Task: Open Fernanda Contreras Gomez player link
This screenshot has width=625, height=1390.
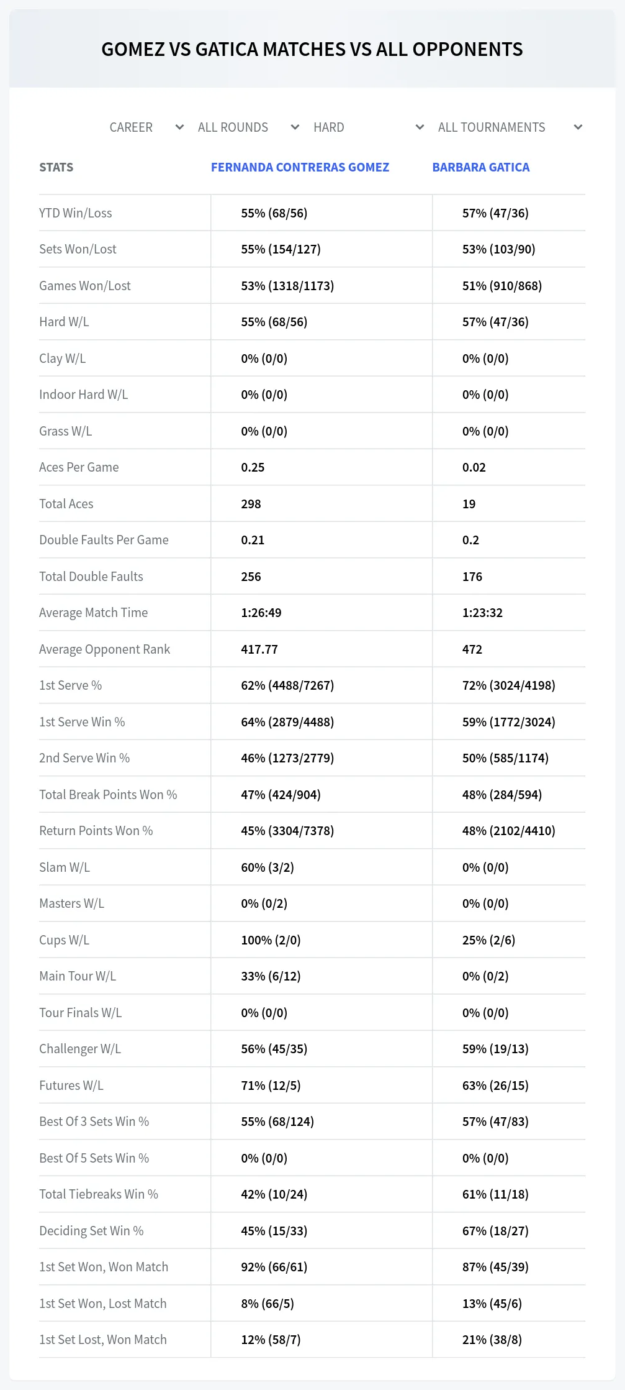Action: tap(300, 167)
